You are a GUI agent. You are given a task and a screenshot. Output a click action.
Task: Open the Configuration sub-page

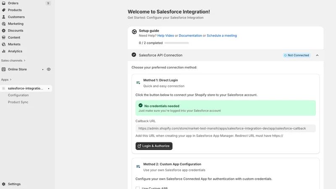[18, 95]
